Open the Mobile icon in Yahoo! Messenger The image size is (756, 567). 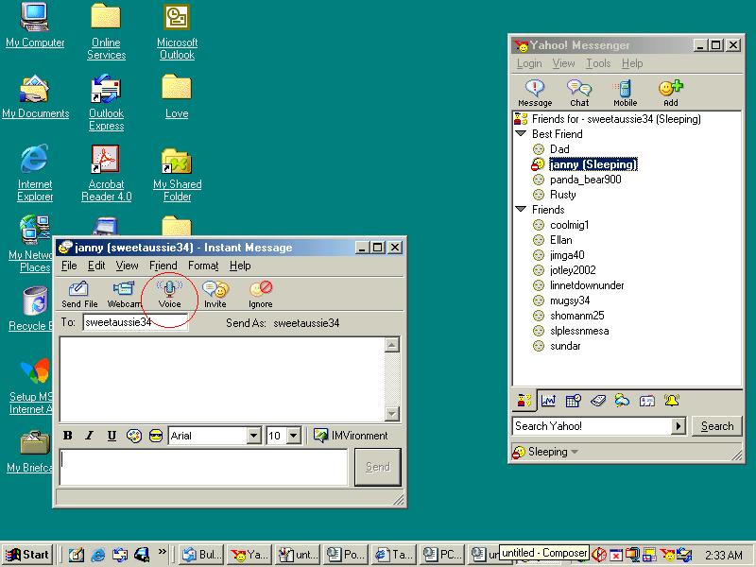(625, 90)
